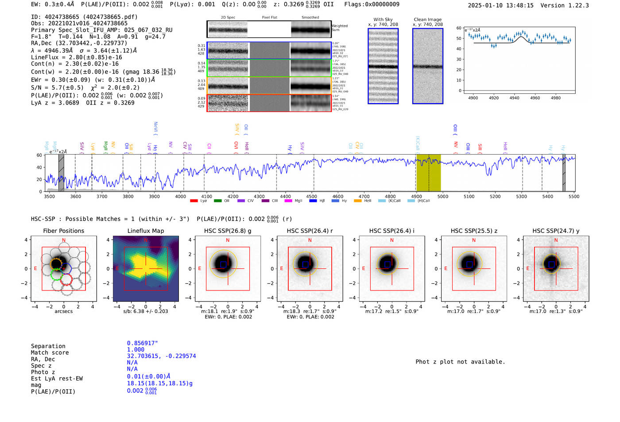
Task: Select the 'Pixel Flat' column header
Action: click(x=269, y=18)
